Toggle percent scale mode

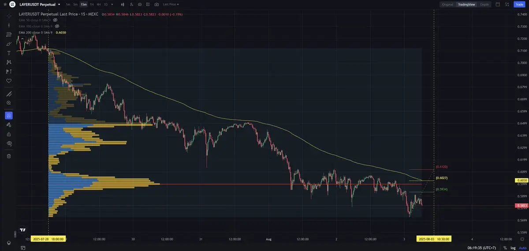505,248
